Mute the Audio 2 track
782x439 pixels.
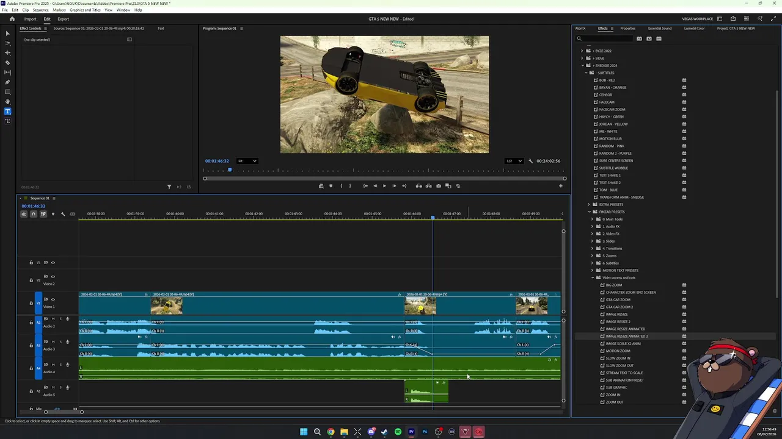click(53, 319)
